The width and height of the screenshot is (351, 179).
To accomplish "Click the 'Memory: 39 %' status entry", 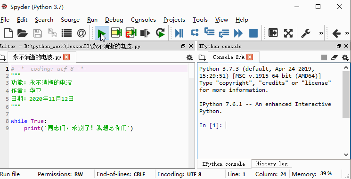I will 312,174.
